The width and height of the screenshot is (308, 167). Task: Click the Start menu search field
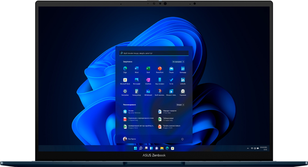coord(154,53)
